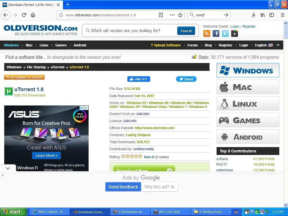Choose English language selector
288x216 pixels.
point(264,45)
